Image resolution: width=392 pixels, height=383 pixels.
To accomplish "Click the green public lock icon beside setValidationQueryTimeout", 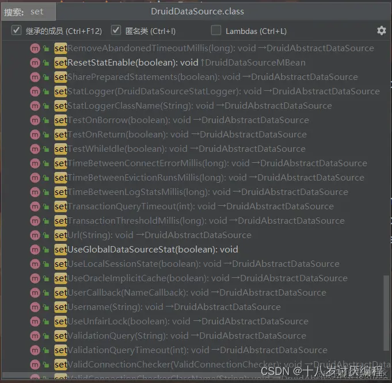I will click(46, 350).
